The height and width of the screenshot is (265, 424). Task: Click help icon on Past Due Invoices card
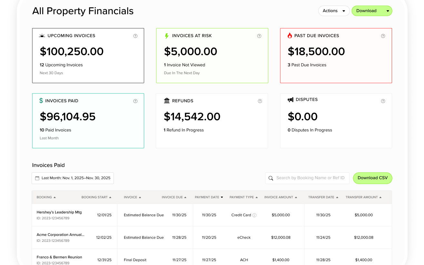[383, 36]
